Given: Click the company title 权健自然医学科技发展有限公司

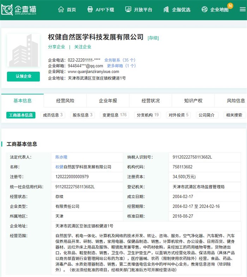Looking at the screenshot, I should (96, 37).
